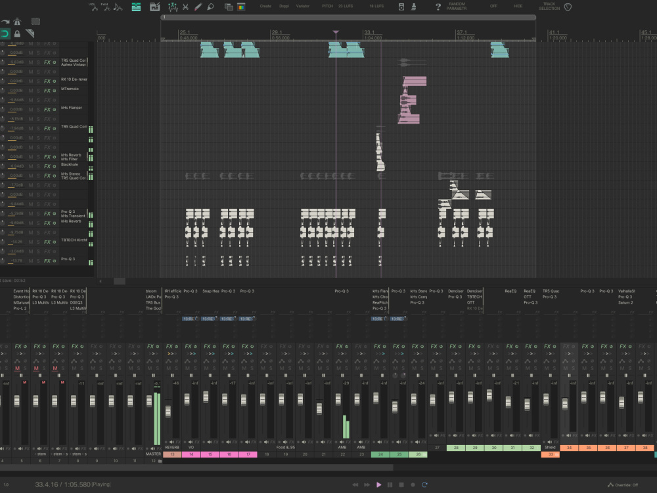Unmute mixer channel 7
The image size is (657, 493).
point(55,368)
